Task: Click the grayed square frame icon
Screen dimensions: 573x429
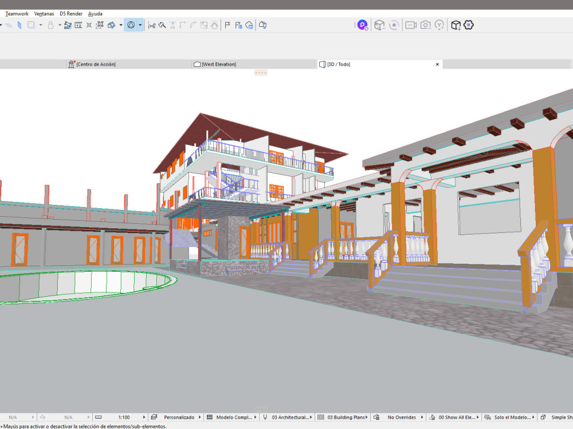Action: click(31, 25)
